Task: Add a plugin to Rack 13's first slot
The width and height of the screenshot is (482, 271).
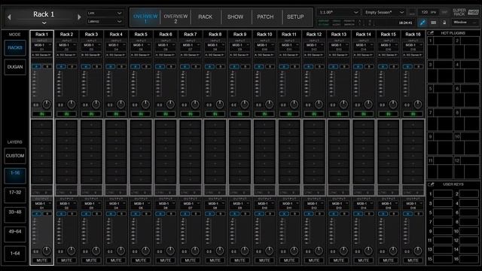Action: 339,125
